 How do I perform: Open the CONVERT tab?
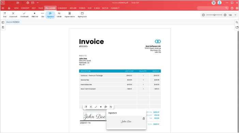coord(25,8)
